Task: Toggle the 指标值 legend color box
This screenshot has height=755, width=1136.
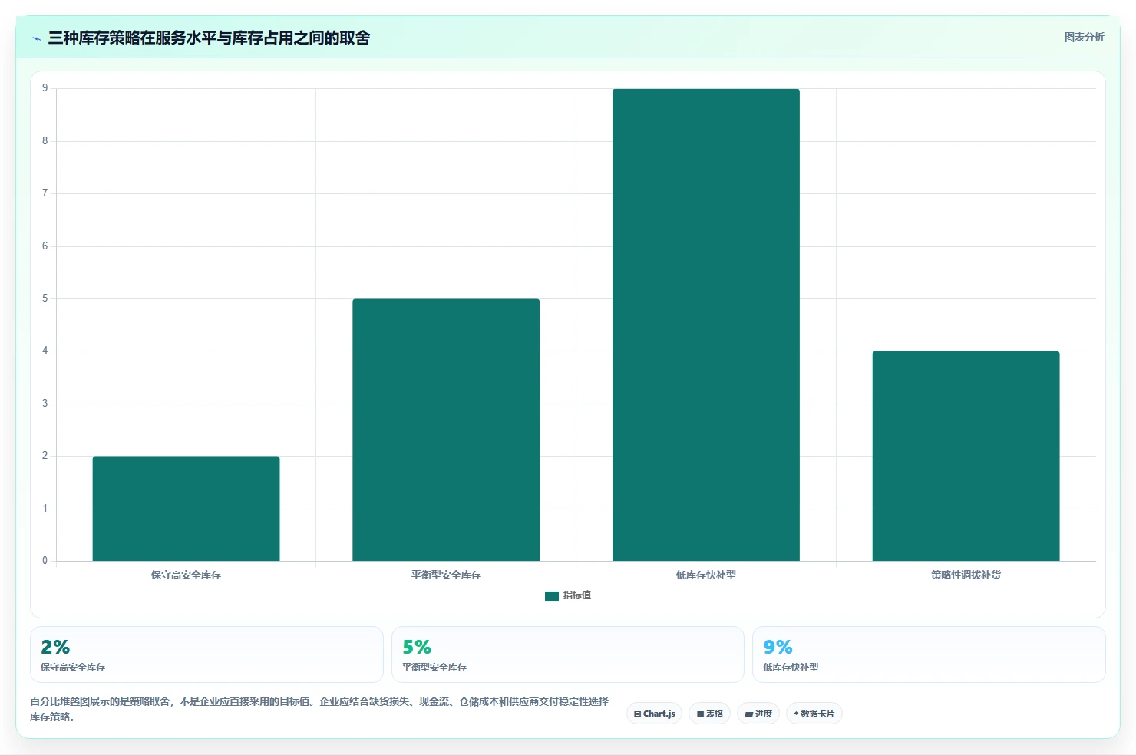Action: point(551,595)
